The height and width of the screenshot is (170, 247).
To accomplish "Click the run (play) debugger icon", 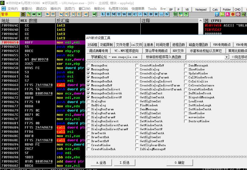I will (x=48, y=14).
